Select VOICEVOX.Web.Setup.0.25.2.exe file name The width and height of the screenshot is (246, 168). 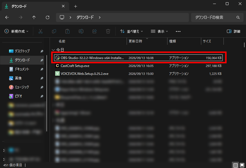click(84, 73)
